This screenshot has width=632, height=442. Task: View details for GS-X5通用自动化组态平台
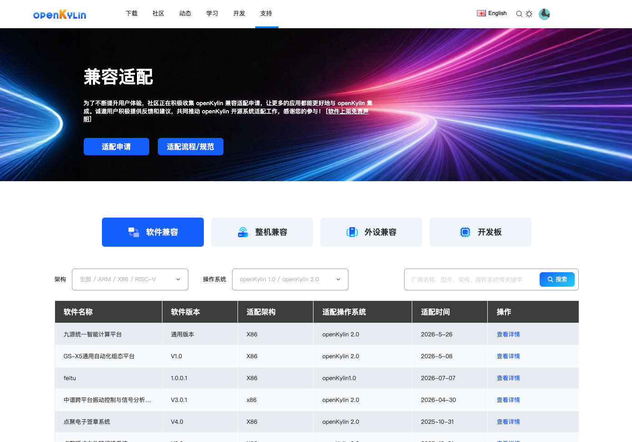pyautogui.click(x=508, y=356)
